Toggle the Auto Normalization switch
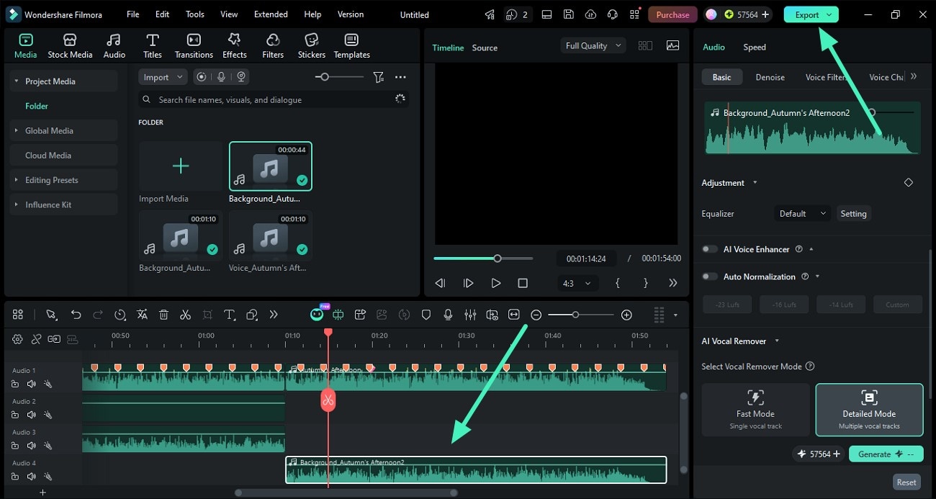Image resolution: width=936 pixels, height=499 pixels. pyautogui.click(x=710, y=277)
